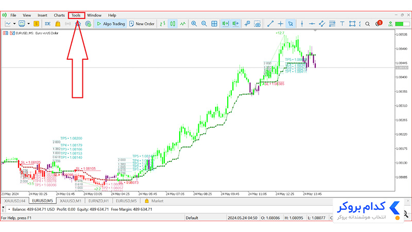
Task: Open the Insert menu
Action: (x=42, y=15)
